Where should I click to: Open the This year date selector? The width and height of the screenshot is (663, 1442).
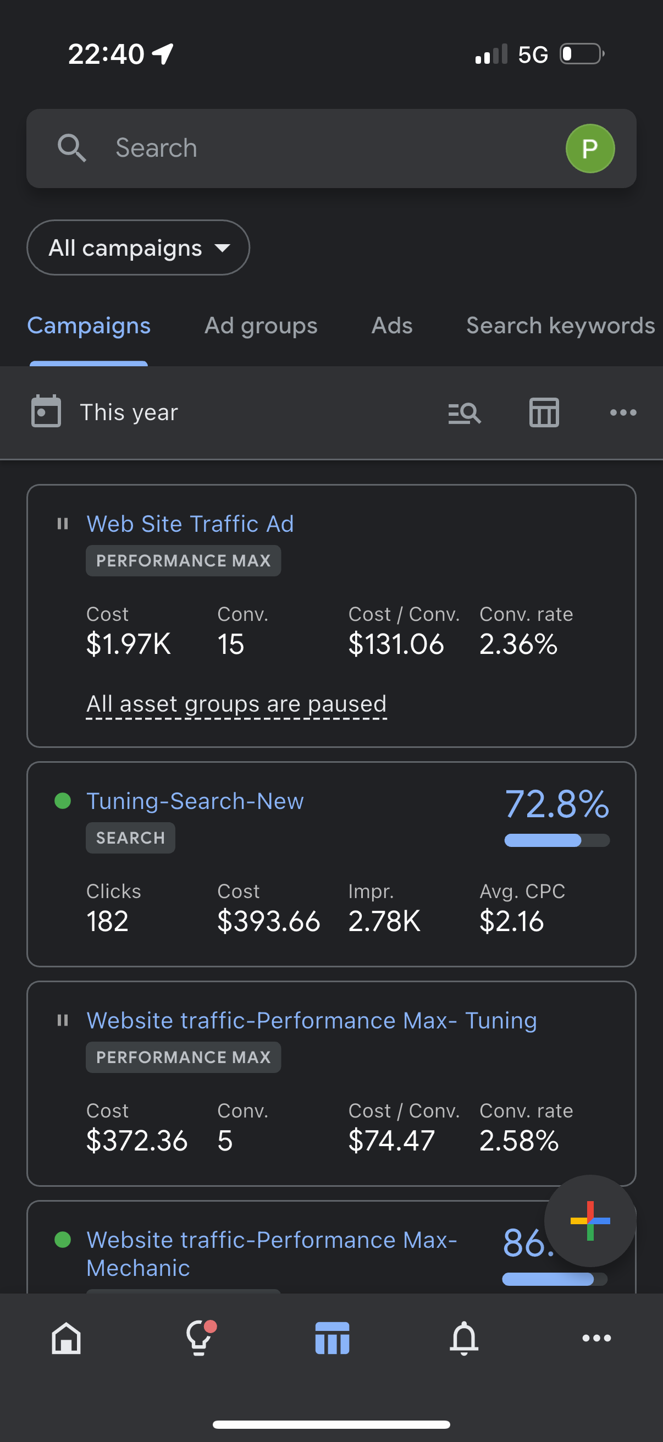click(x=129, y=412)
